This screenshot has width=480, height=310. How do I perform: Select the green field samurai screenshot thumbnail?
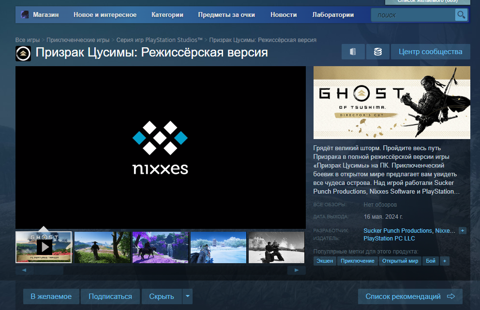tap(102, 247)
